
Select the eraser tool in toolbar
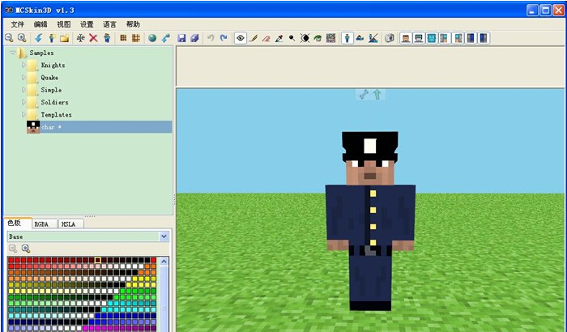tap(266, 38)
